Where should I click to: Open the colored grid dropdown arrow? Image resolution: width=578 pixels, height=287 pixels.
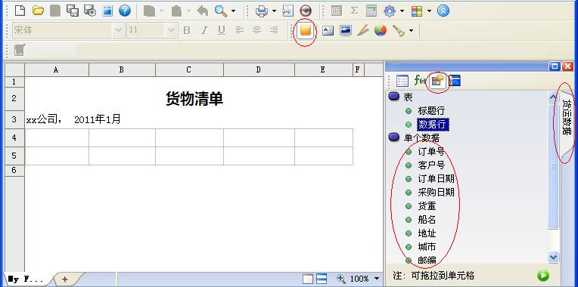(429, 11)
